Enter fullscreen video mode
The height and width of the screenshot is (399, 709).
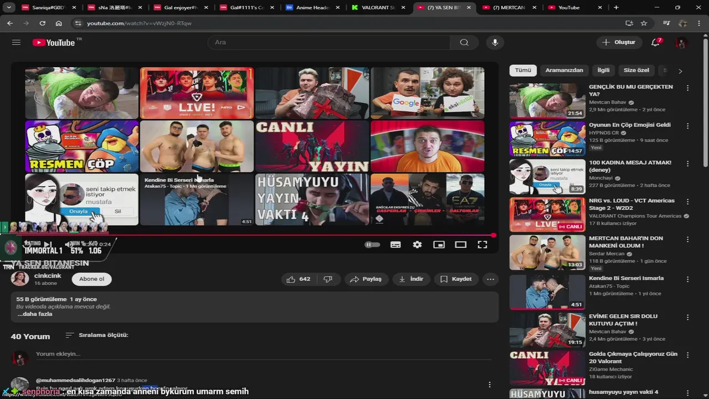(x=482, y=244)
